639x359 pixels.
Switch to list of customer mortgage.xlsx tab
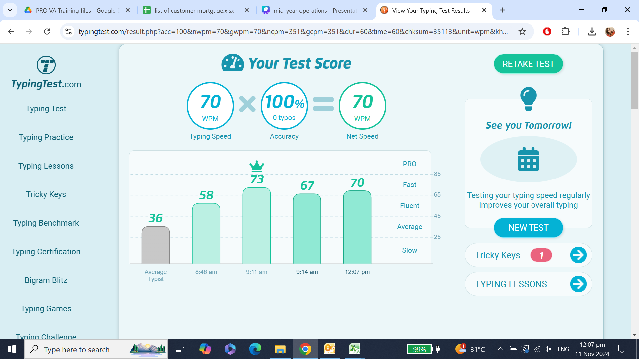[x=194, y=11]
